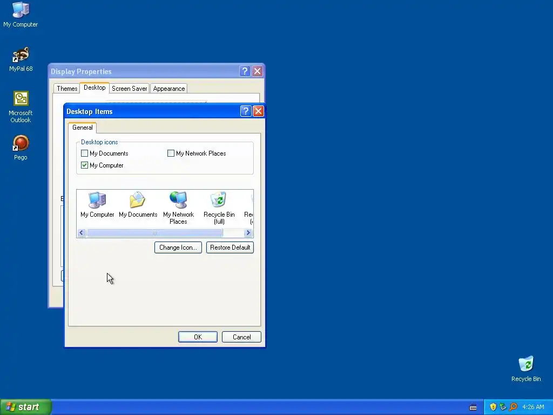Select the General tab in Desktop Items
This screenshot has height=415, width=553.
click(x=83, y=128)
